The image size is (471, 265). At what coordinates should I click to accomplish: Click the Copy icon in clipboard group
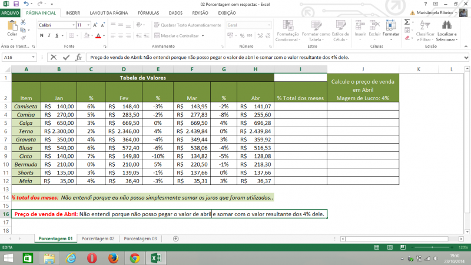point(23,30)
